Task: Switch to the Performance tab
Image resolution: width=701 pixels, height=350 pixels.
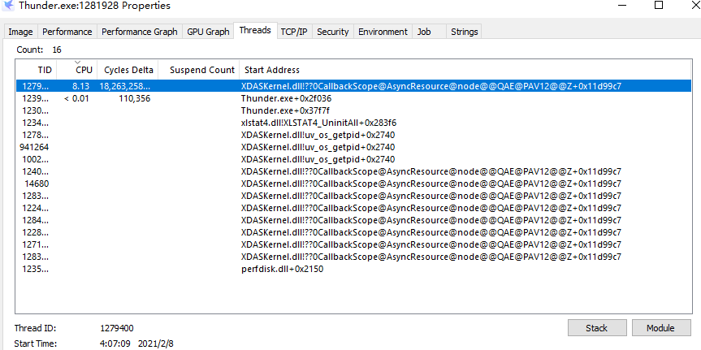Action: coord(67,32)
